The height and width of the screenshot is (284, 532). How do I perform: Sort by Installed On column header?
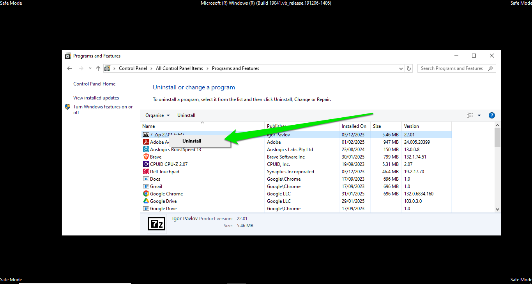coord(355,126)
